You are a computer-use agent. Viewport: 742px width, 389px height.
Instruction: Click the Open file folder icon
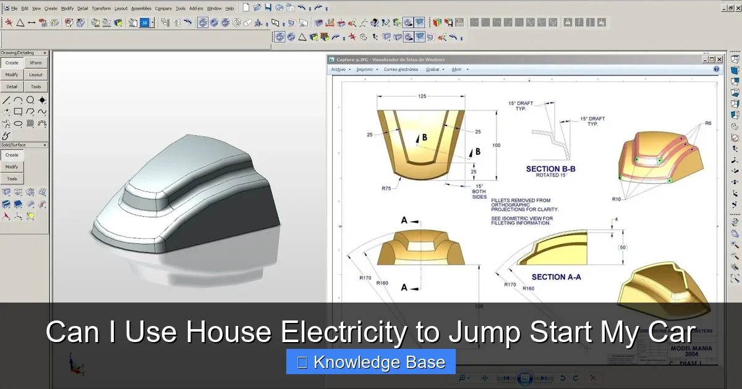[257, 7]
